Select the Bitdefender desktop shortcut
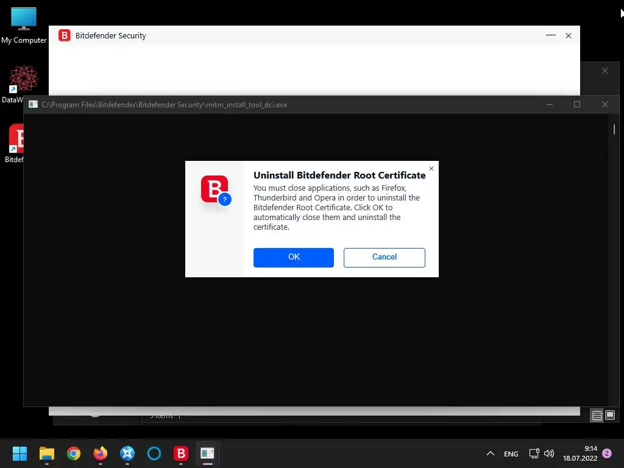The height and width of the screenshot is (468, 624). click(x=15, y=143)
